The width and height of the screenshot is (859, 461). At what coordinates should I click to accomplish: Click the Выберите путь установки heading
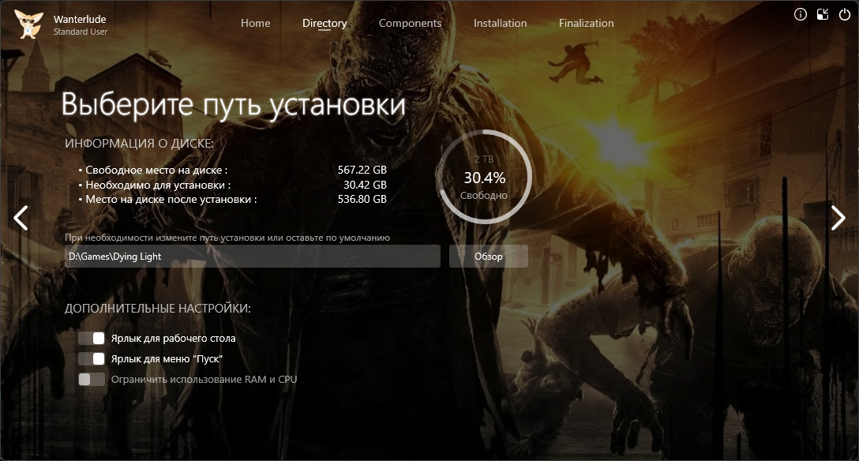234,104
